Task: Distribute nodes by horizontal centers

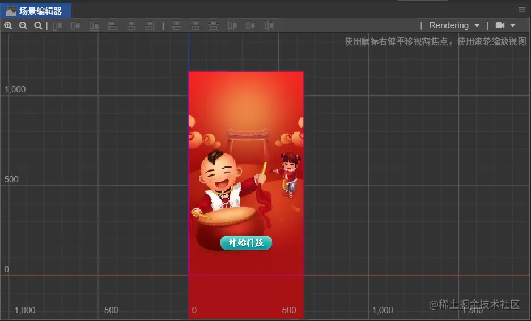Action: 250,25
